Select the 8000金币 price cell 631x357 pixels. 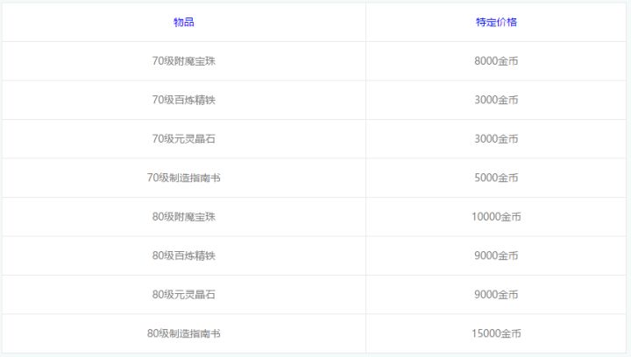[x=496, y=61]
